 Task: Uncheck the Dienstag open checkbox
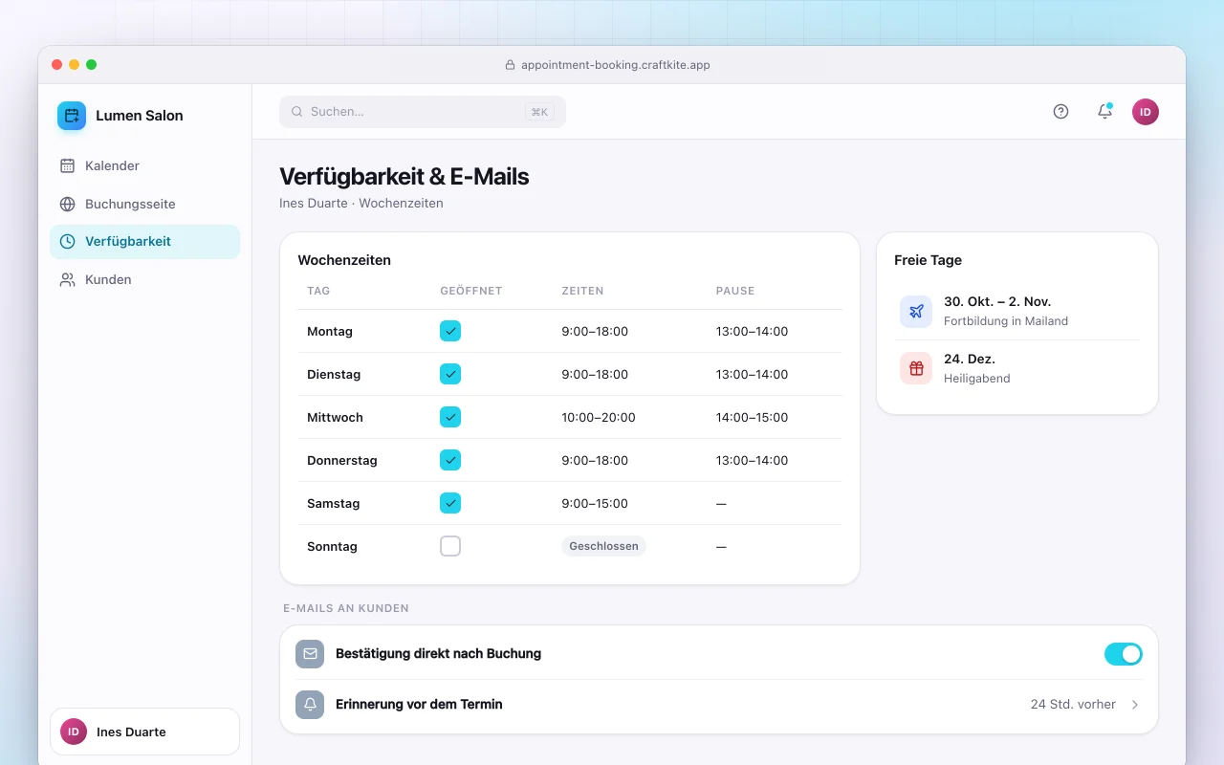click(x=450, y=374)
